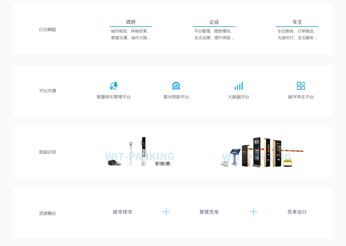Select the 车主 heading
The width and height of the screenshot is (346, 246).
coord(297,22)
